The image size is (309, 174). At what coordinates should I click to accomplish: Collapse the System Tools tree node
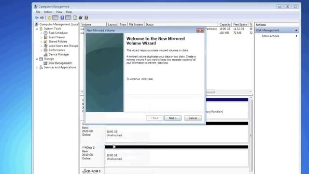pos(37,29)
